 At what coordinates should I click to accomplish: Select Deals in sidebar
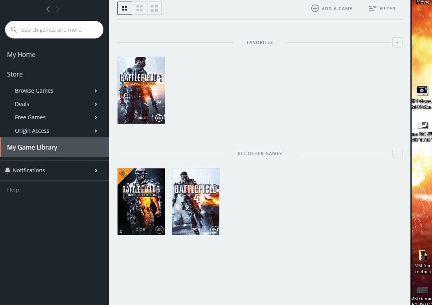pos(22,104)
